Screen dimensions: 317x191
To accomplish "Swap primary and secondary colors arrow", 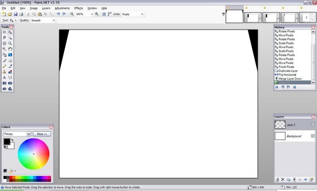I will coord(12,139).
